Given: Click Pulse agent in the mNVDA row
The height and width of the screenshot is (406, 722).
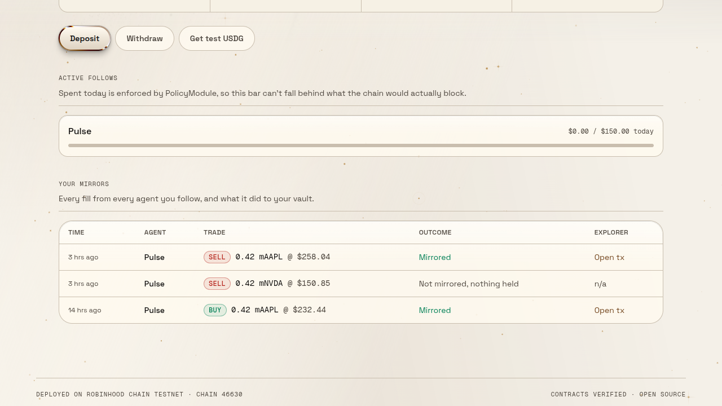Looking at the screenshot, I should point(154,284).
